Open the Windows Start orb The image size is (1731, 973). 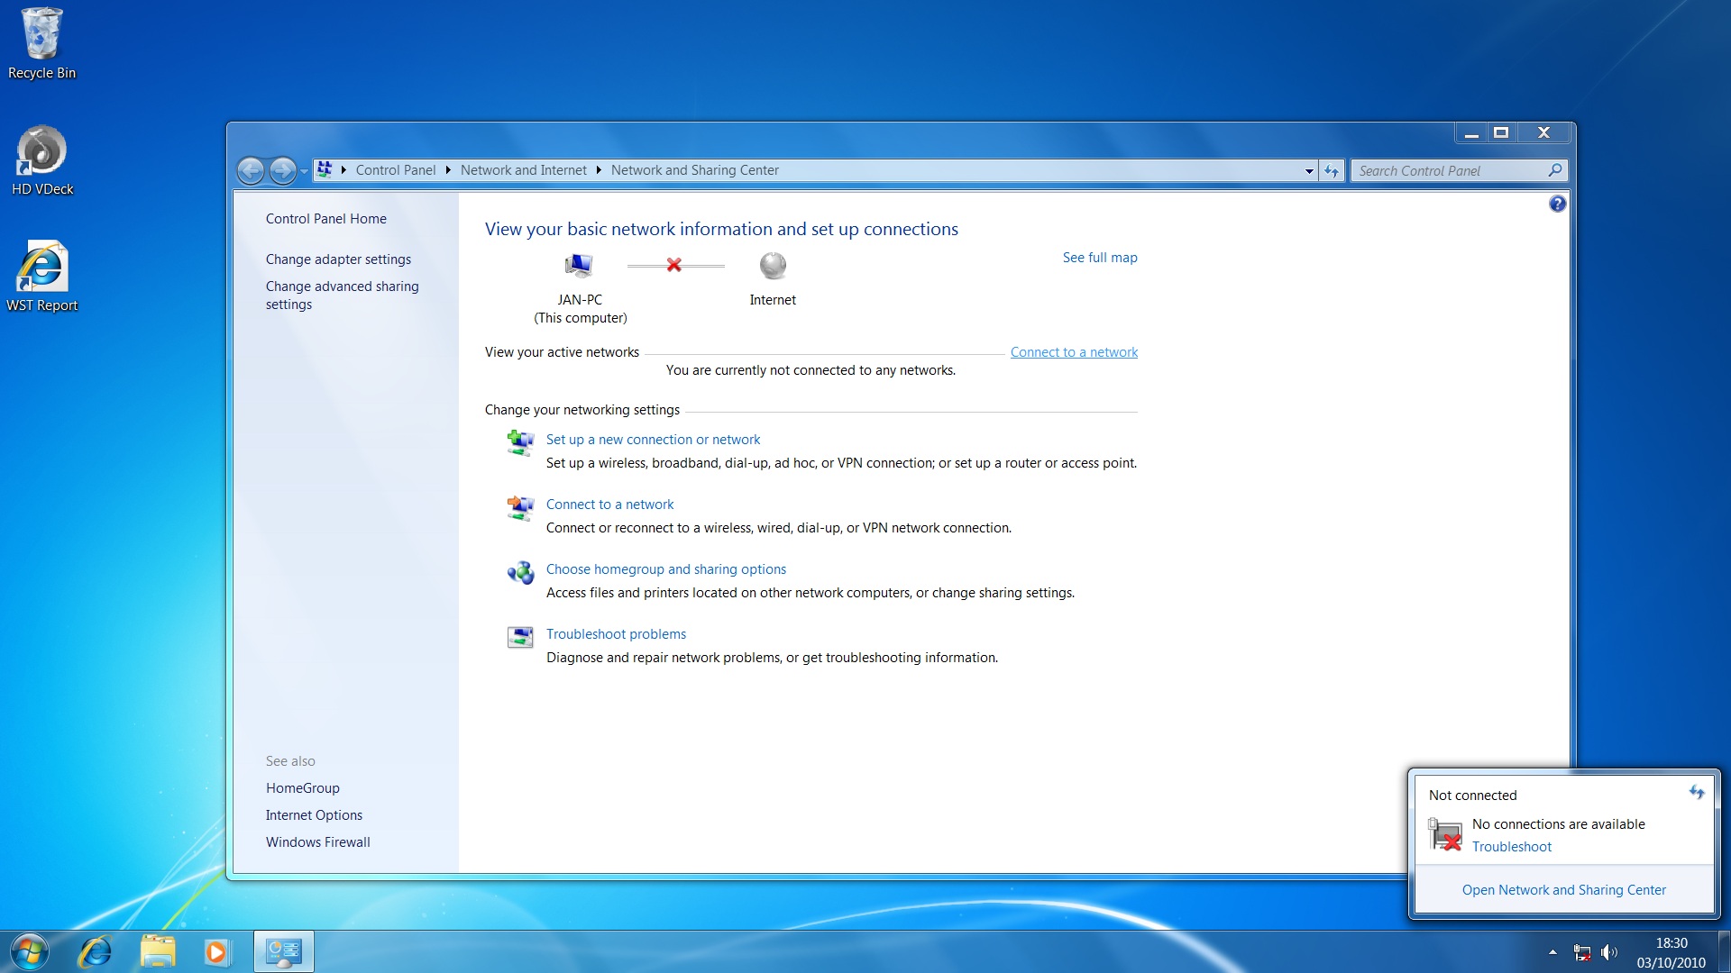click(29, 951)
